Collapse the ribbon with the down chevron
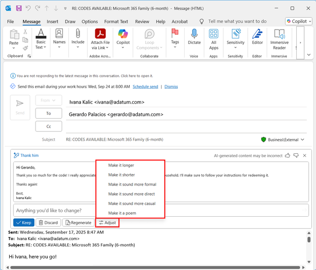This screenshot has width=316, height=270. tap(309, 55)
